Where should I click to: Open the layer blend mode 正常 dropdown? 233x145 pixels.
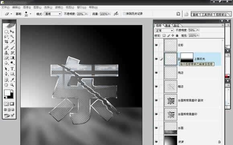(164, 30)
